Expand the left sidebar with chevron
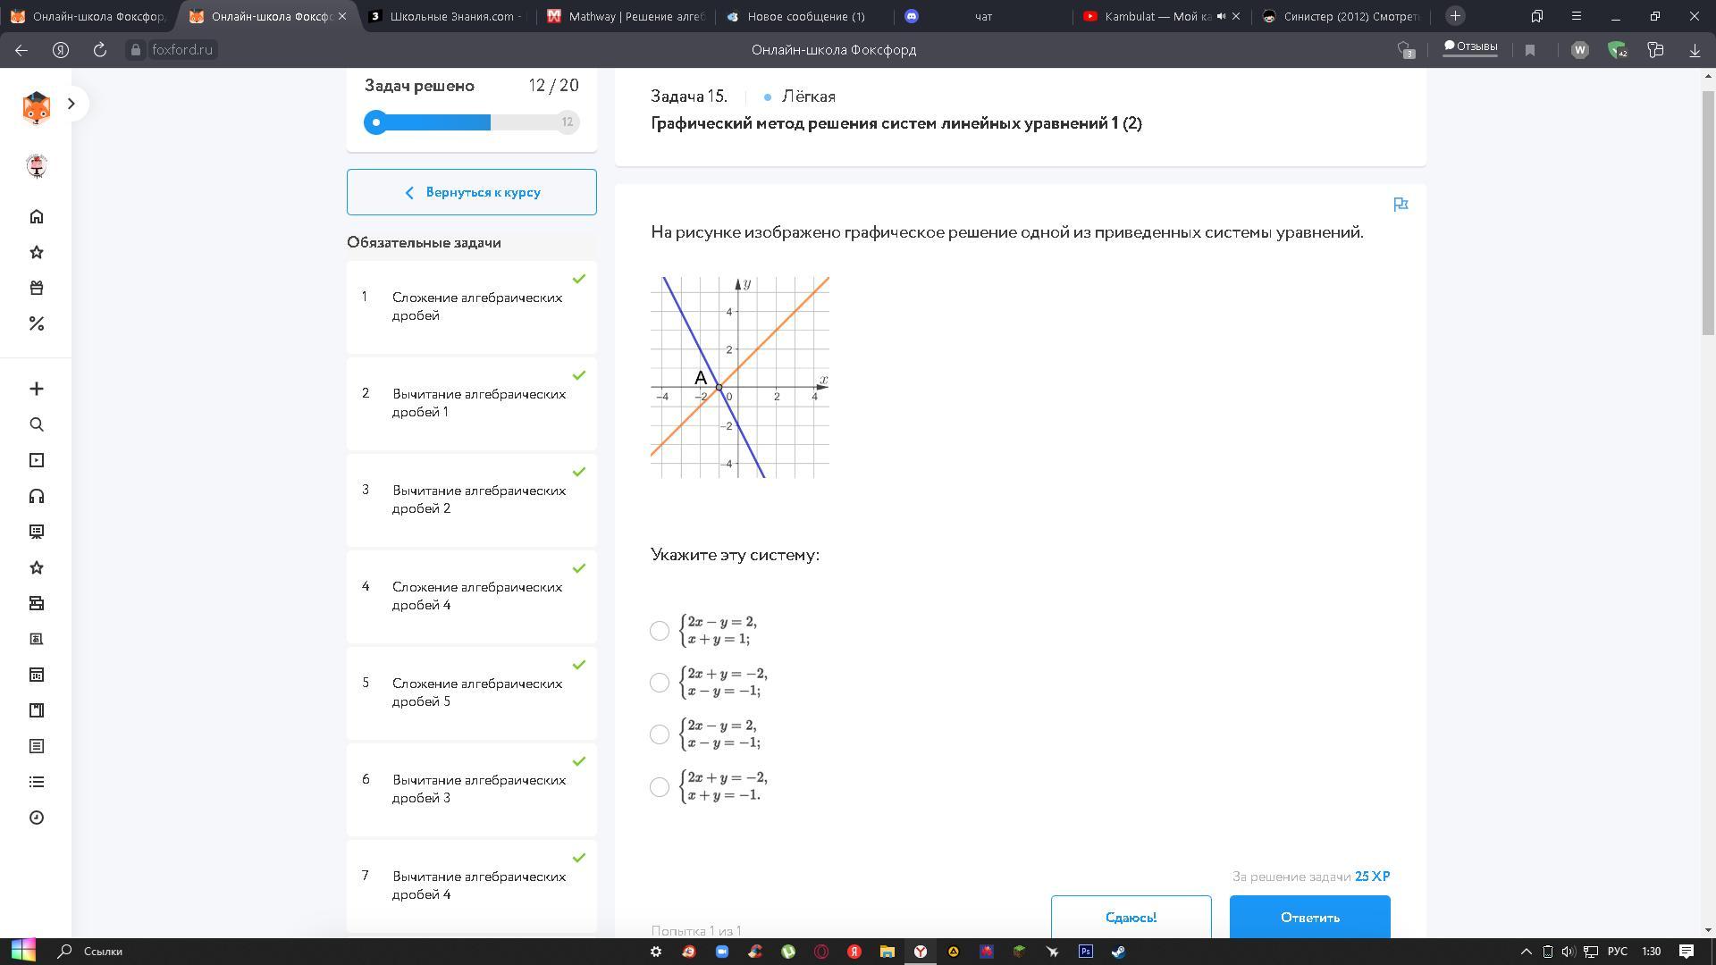The image size is (1716, 965). click(x=71, y=104)
